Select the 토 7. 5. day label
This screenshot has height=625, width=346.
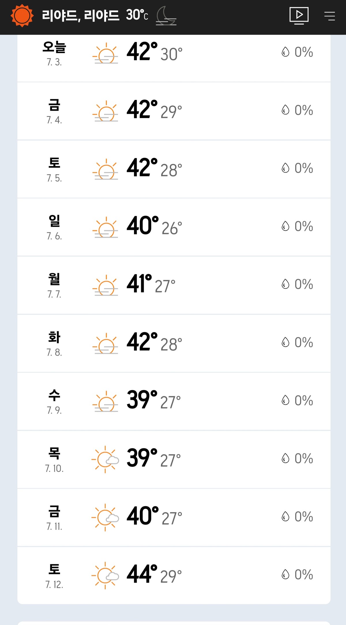click(x=54, y=169)
